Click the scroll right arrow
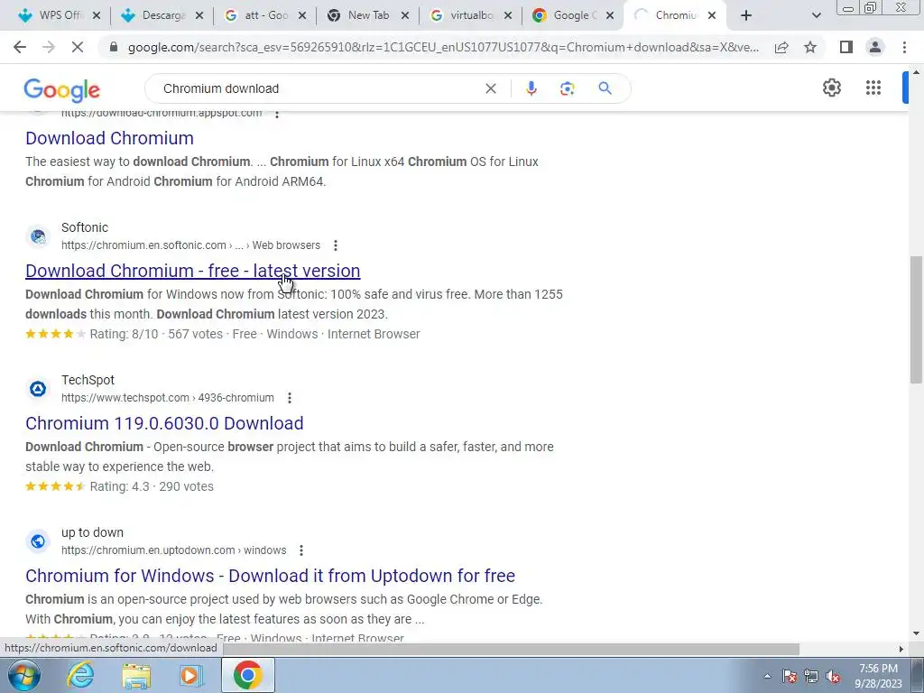Screen dimensions: 924x693 [901, 649]
